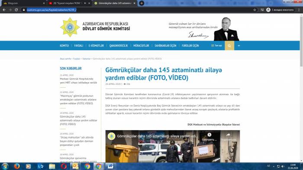Open the media player taskbar icon

pyautogui.click(x=29, y=167)
